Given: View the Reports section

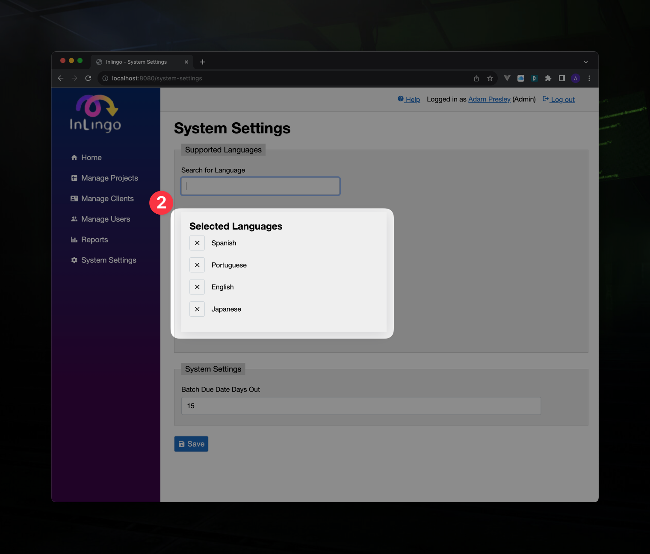Looking at the screenshot, I should click(95, 239).
